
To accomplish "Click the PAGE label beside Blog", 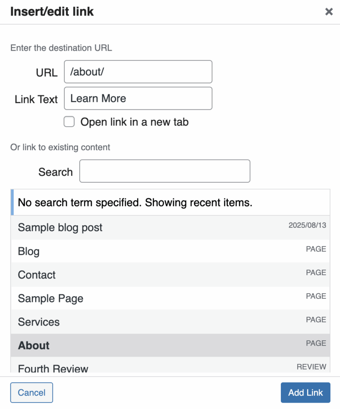I will pyautogui.click(x=316, y=249).
